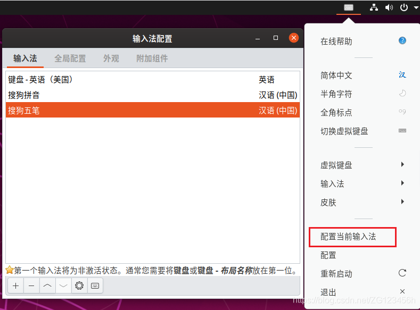Click full-width punctuation icon

tap(402, 112)
